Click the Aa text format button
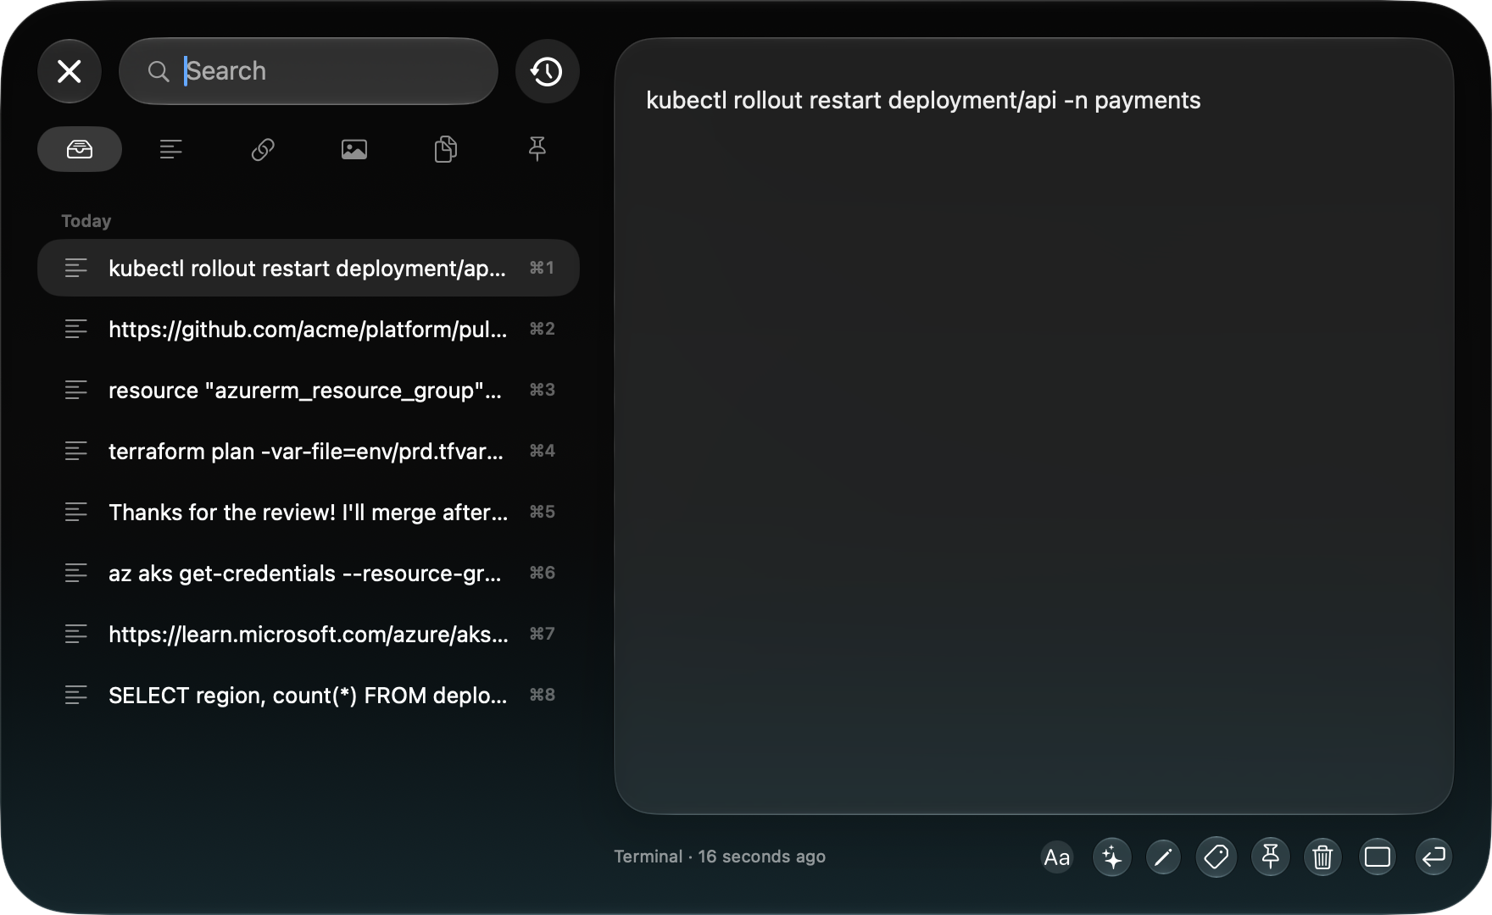Image resolution: width=1492 pixels, height=915 pixels. 1056,857
